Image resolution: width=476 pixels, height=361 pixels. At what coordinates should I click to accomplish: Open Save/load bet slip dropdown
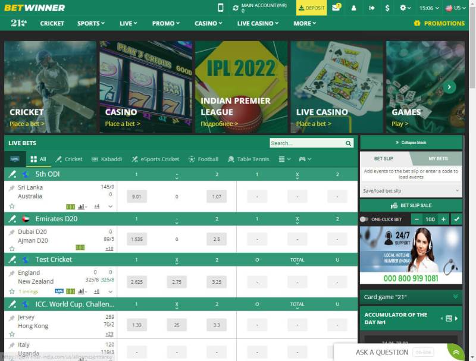click(411, 191)
